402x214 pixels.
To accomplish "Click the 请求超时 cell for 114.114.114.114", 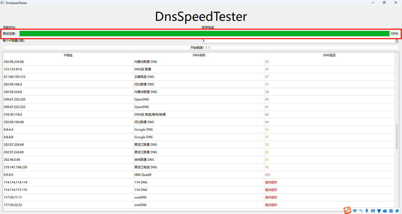I will click(329, 182).
